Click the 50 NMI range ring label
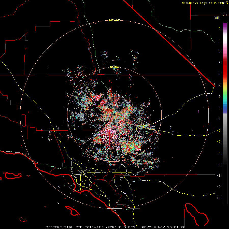229x229 pixels. click(x=114, y=67)
